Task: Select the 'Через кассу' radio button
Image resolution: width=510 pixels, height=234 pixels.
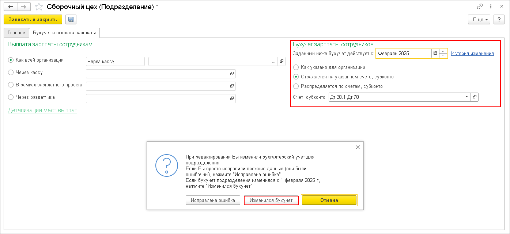Action: point(11,73)
